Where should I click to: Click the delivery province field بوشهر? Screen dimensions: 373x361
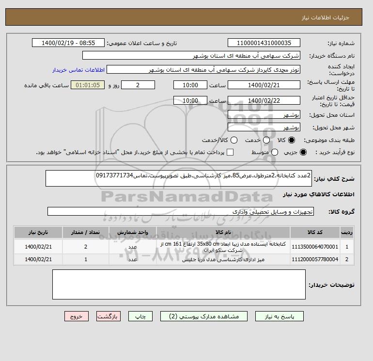pos(264,115)
